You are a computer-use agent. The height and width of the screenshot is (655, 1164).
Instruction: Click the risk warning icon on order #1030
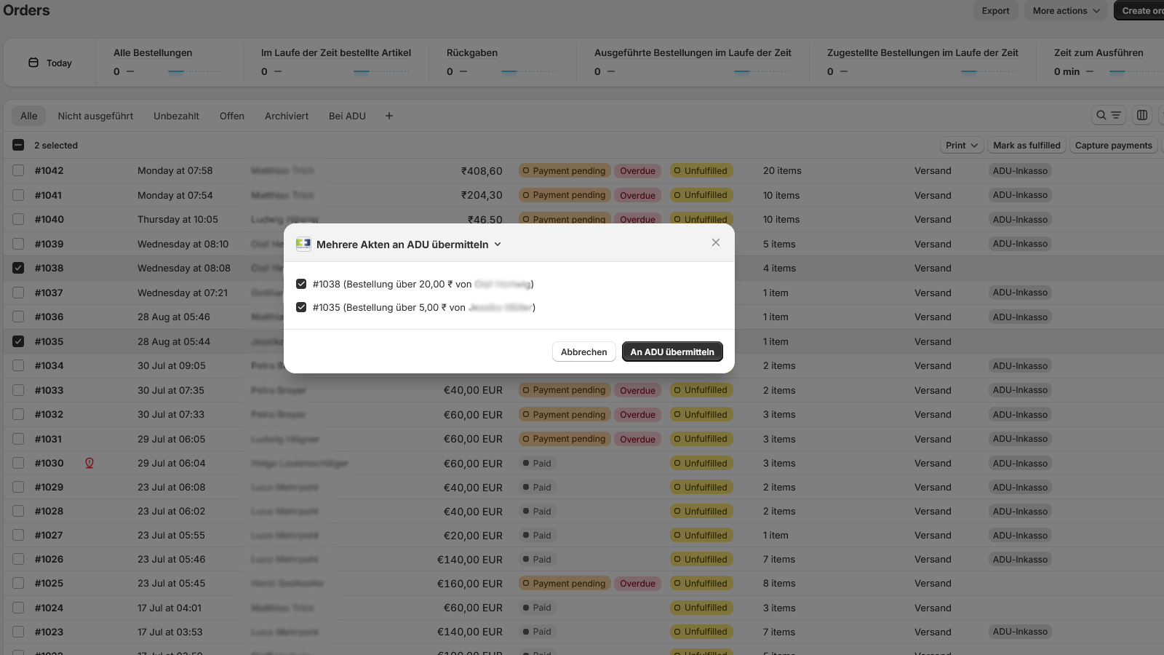click(x=89, y=463)
